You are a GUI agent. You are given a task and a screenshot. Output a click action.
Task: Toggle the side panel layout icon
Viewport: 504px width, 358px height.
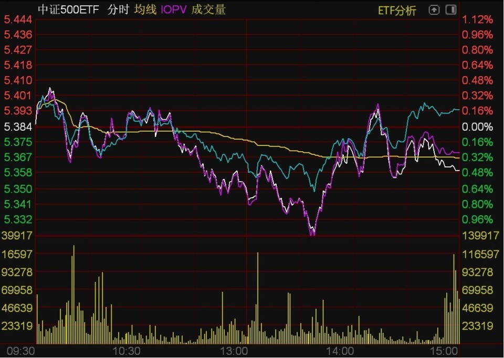coord(451,10)
